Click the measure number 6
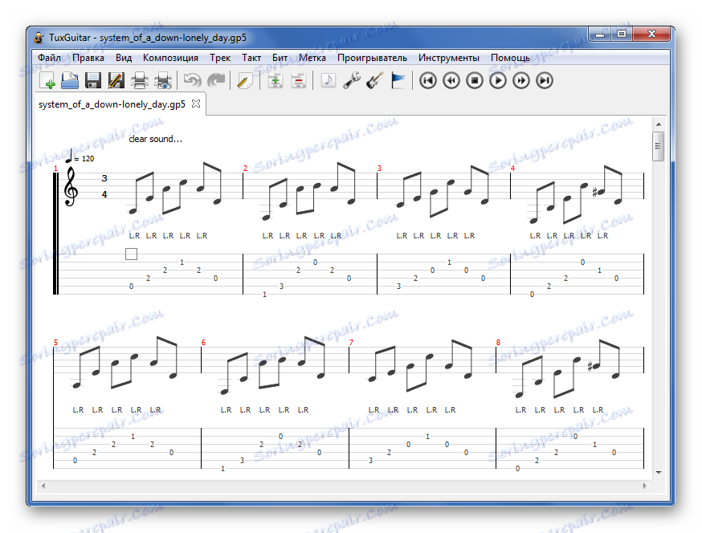 tap(203, 342)
